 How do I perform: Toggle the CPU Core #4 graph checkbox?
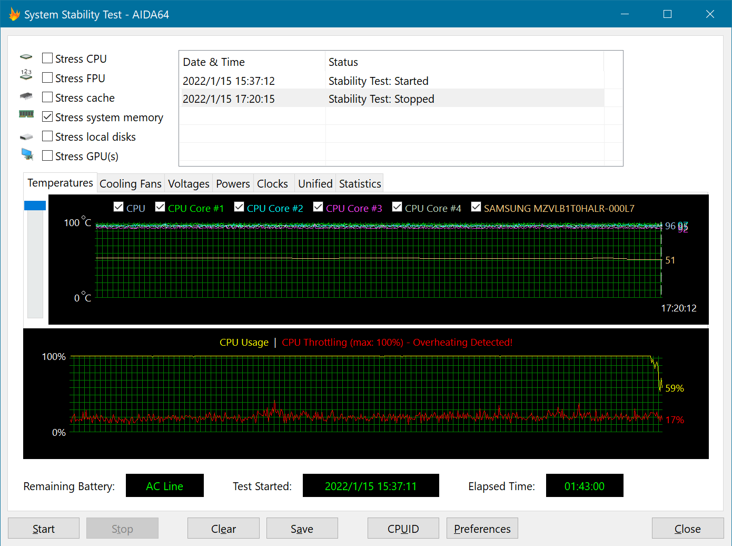[x=397, y=207]
